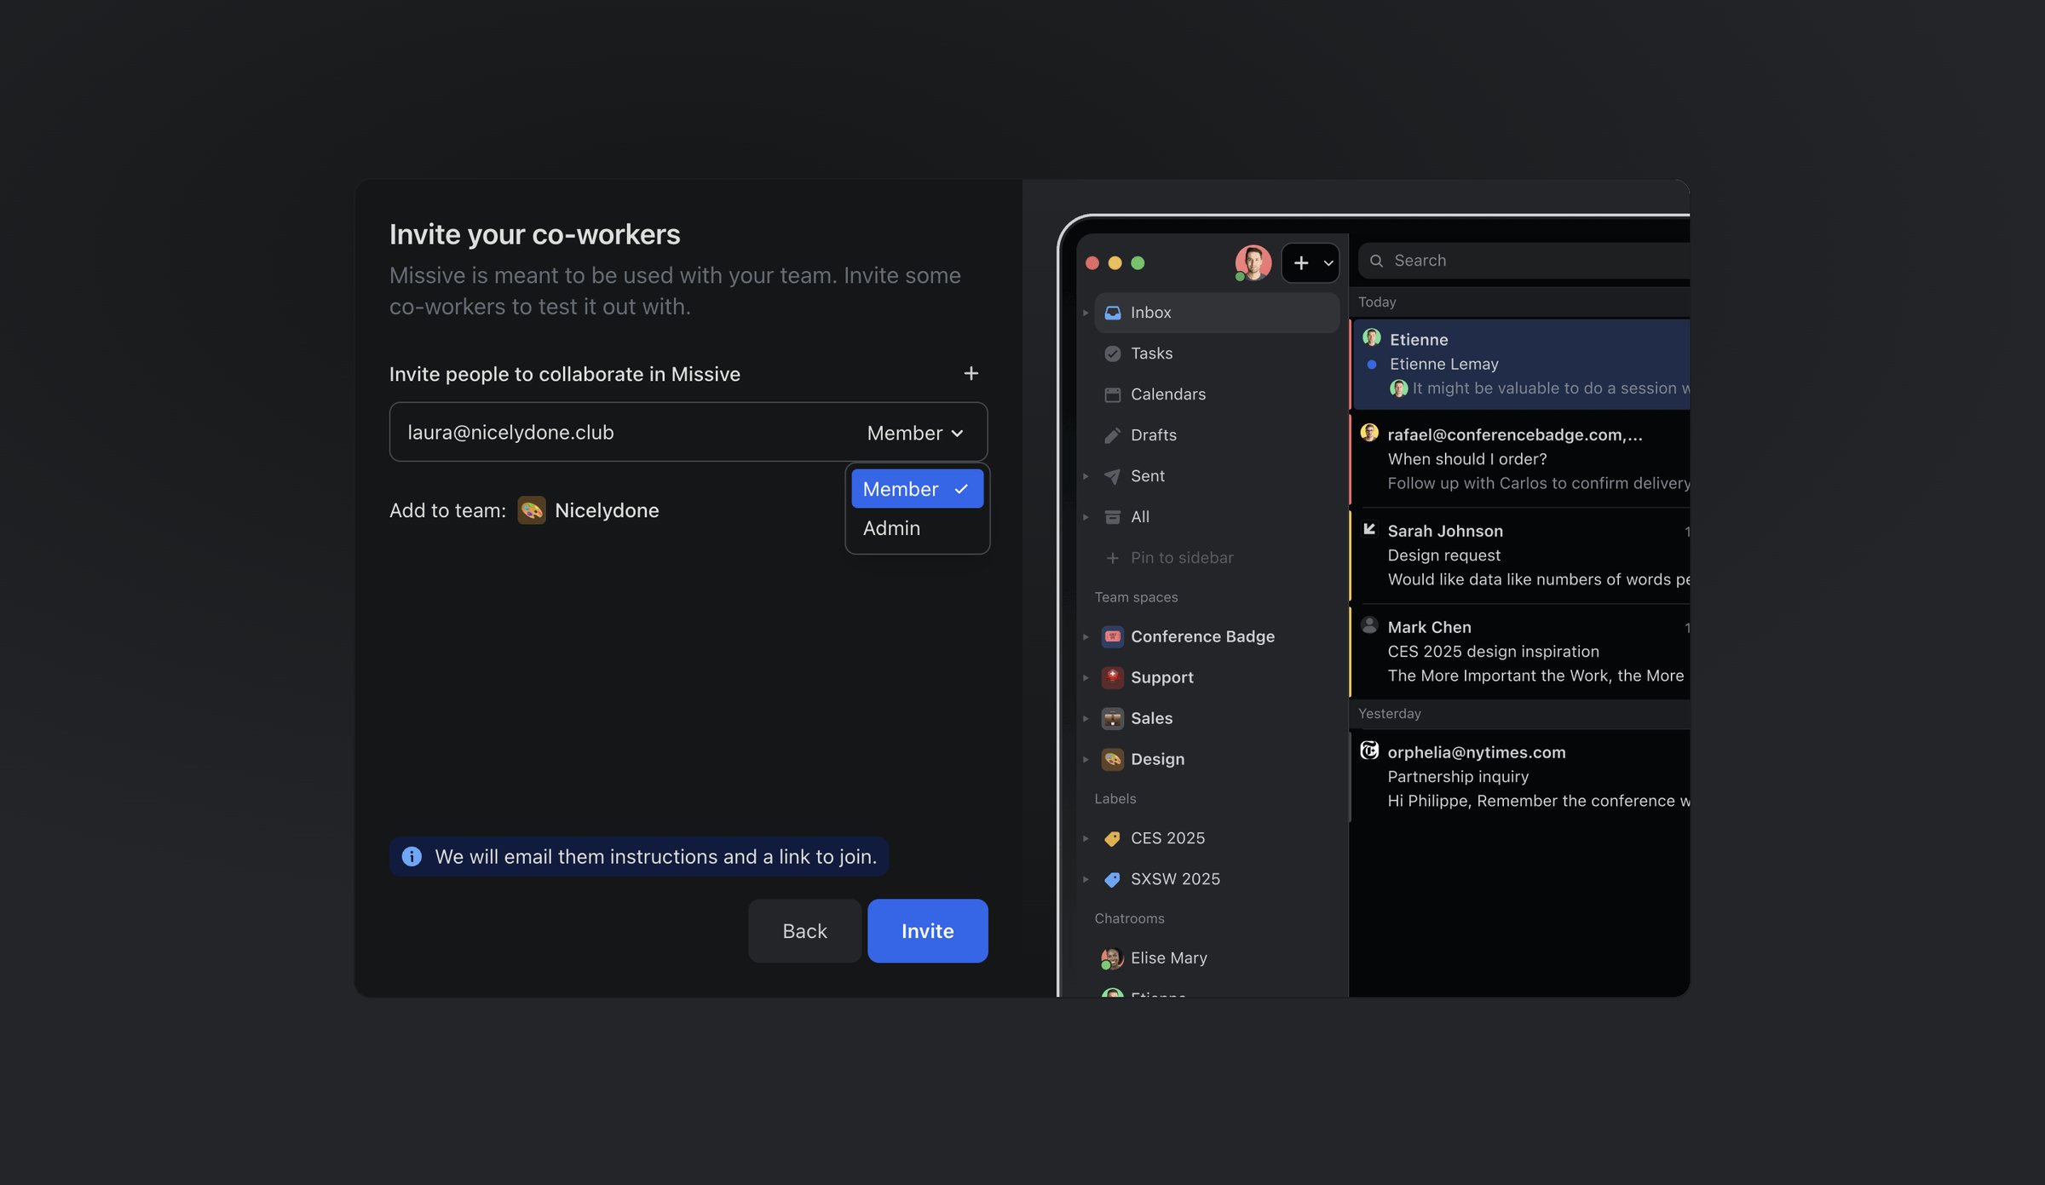Click the Sales team icon

1112,718
